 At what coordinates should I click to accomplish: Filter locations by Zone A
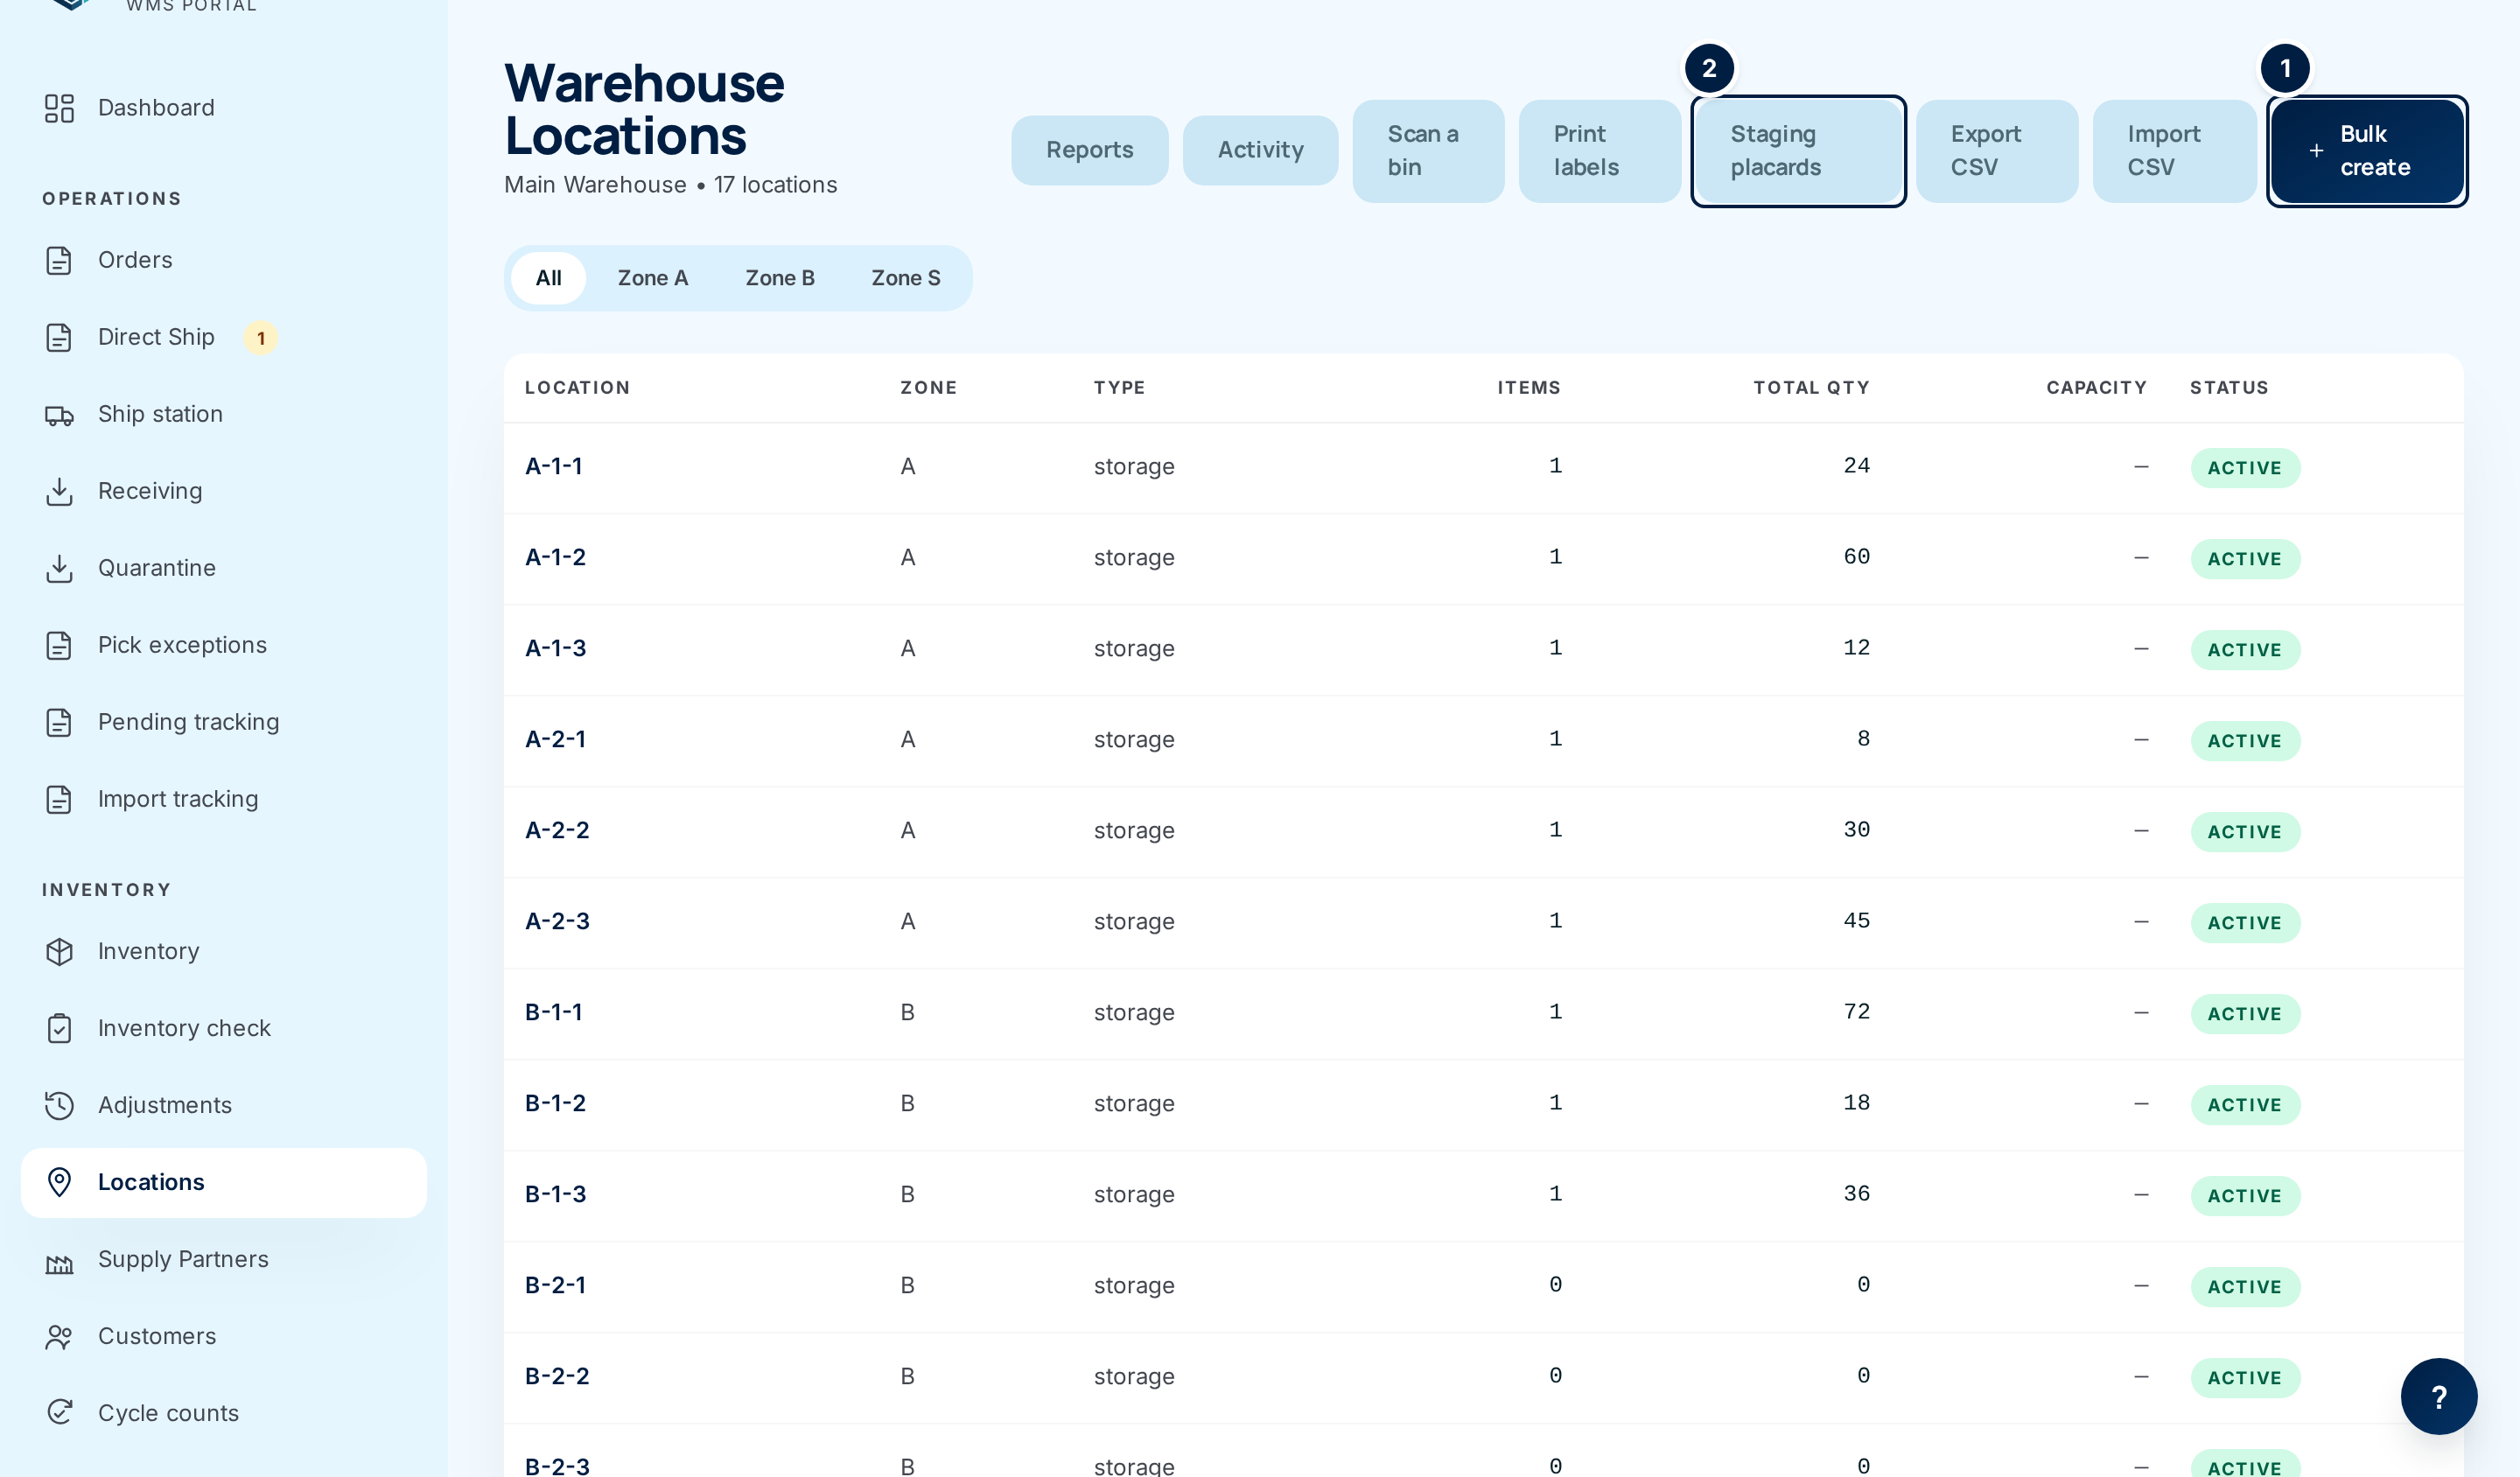pos(652,278)
